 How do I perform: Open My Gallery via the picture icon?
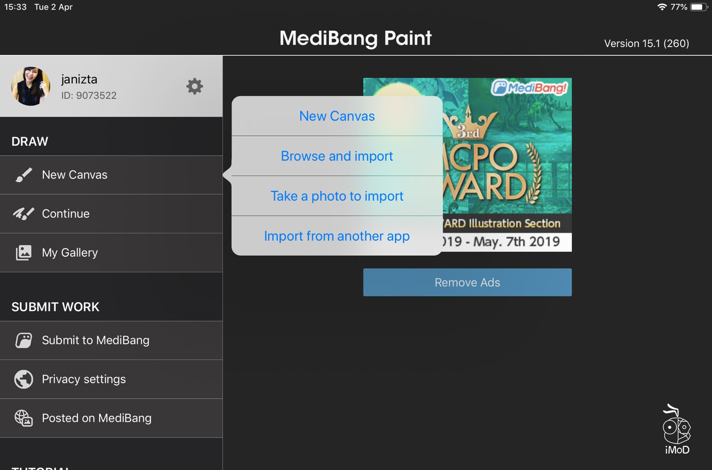[24, 252]
